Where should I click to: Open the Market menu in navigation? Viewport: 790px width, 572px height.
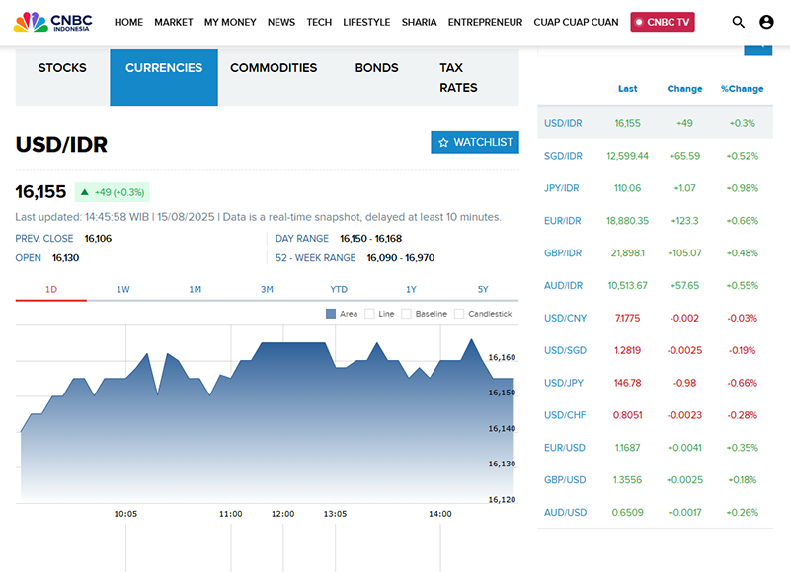click(x=174, y=22)
